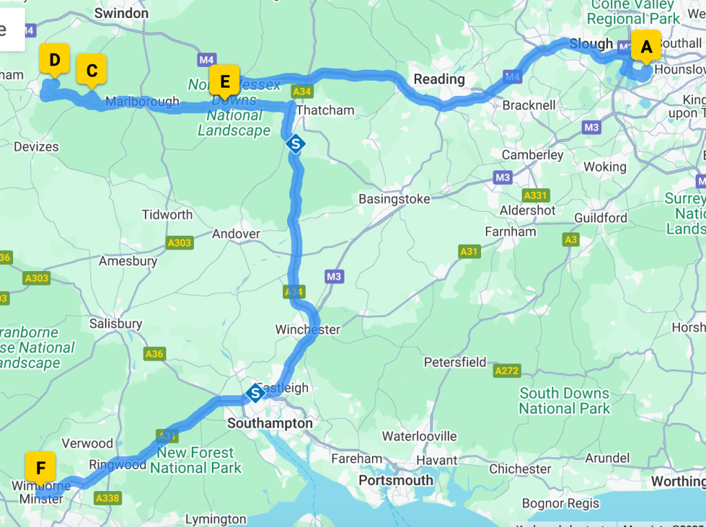Click the A34 road badge near Thatcham
Viewport: 706px width, 527px height.
coord(302,92)
